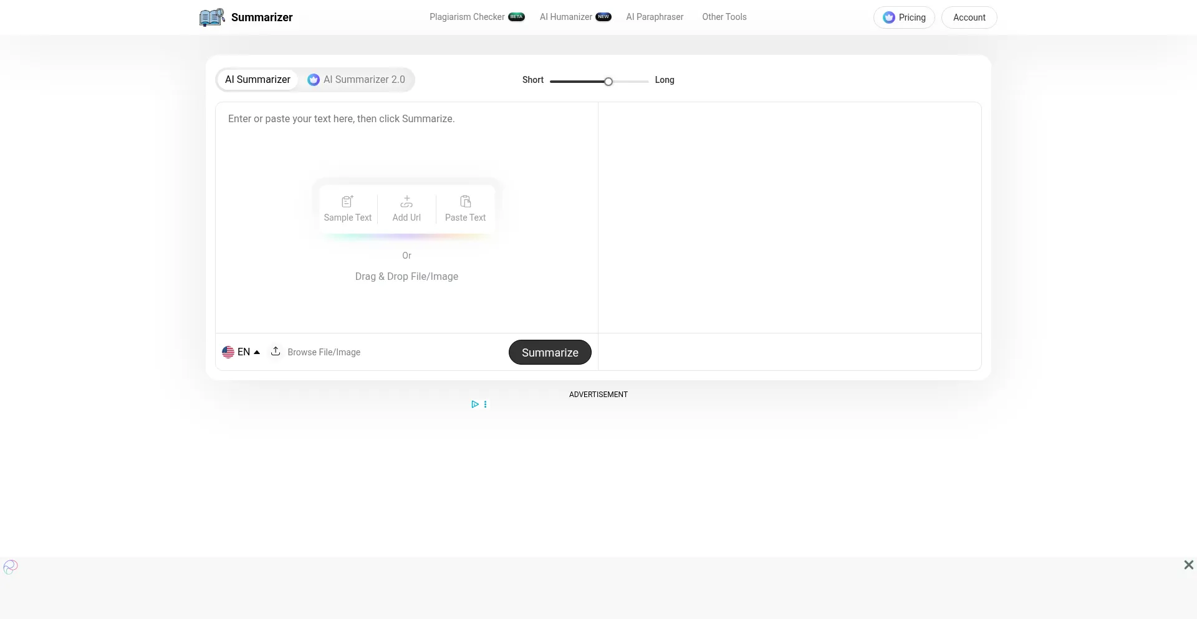Open the Account menu

[969, 17]
